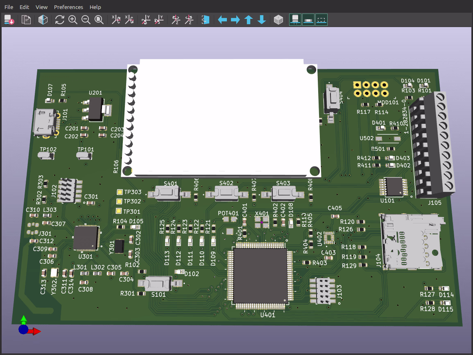Screen dimensions: 473x355
Task: Zoom to fit the board in view
Action: pos(99,20)
